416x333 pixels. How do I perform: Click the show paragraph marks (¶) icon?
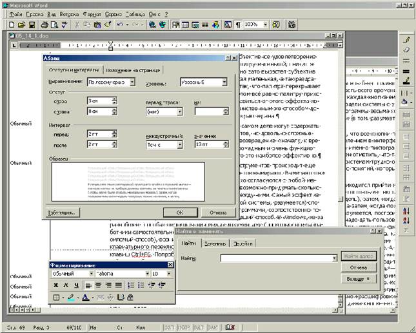[x=238, y=24]
